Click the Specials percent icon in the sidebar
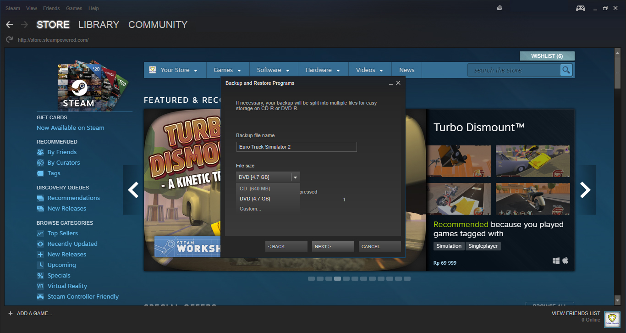The width and height of the screenshot is (626, 333). pyautogui.click(x=40, y=275)
